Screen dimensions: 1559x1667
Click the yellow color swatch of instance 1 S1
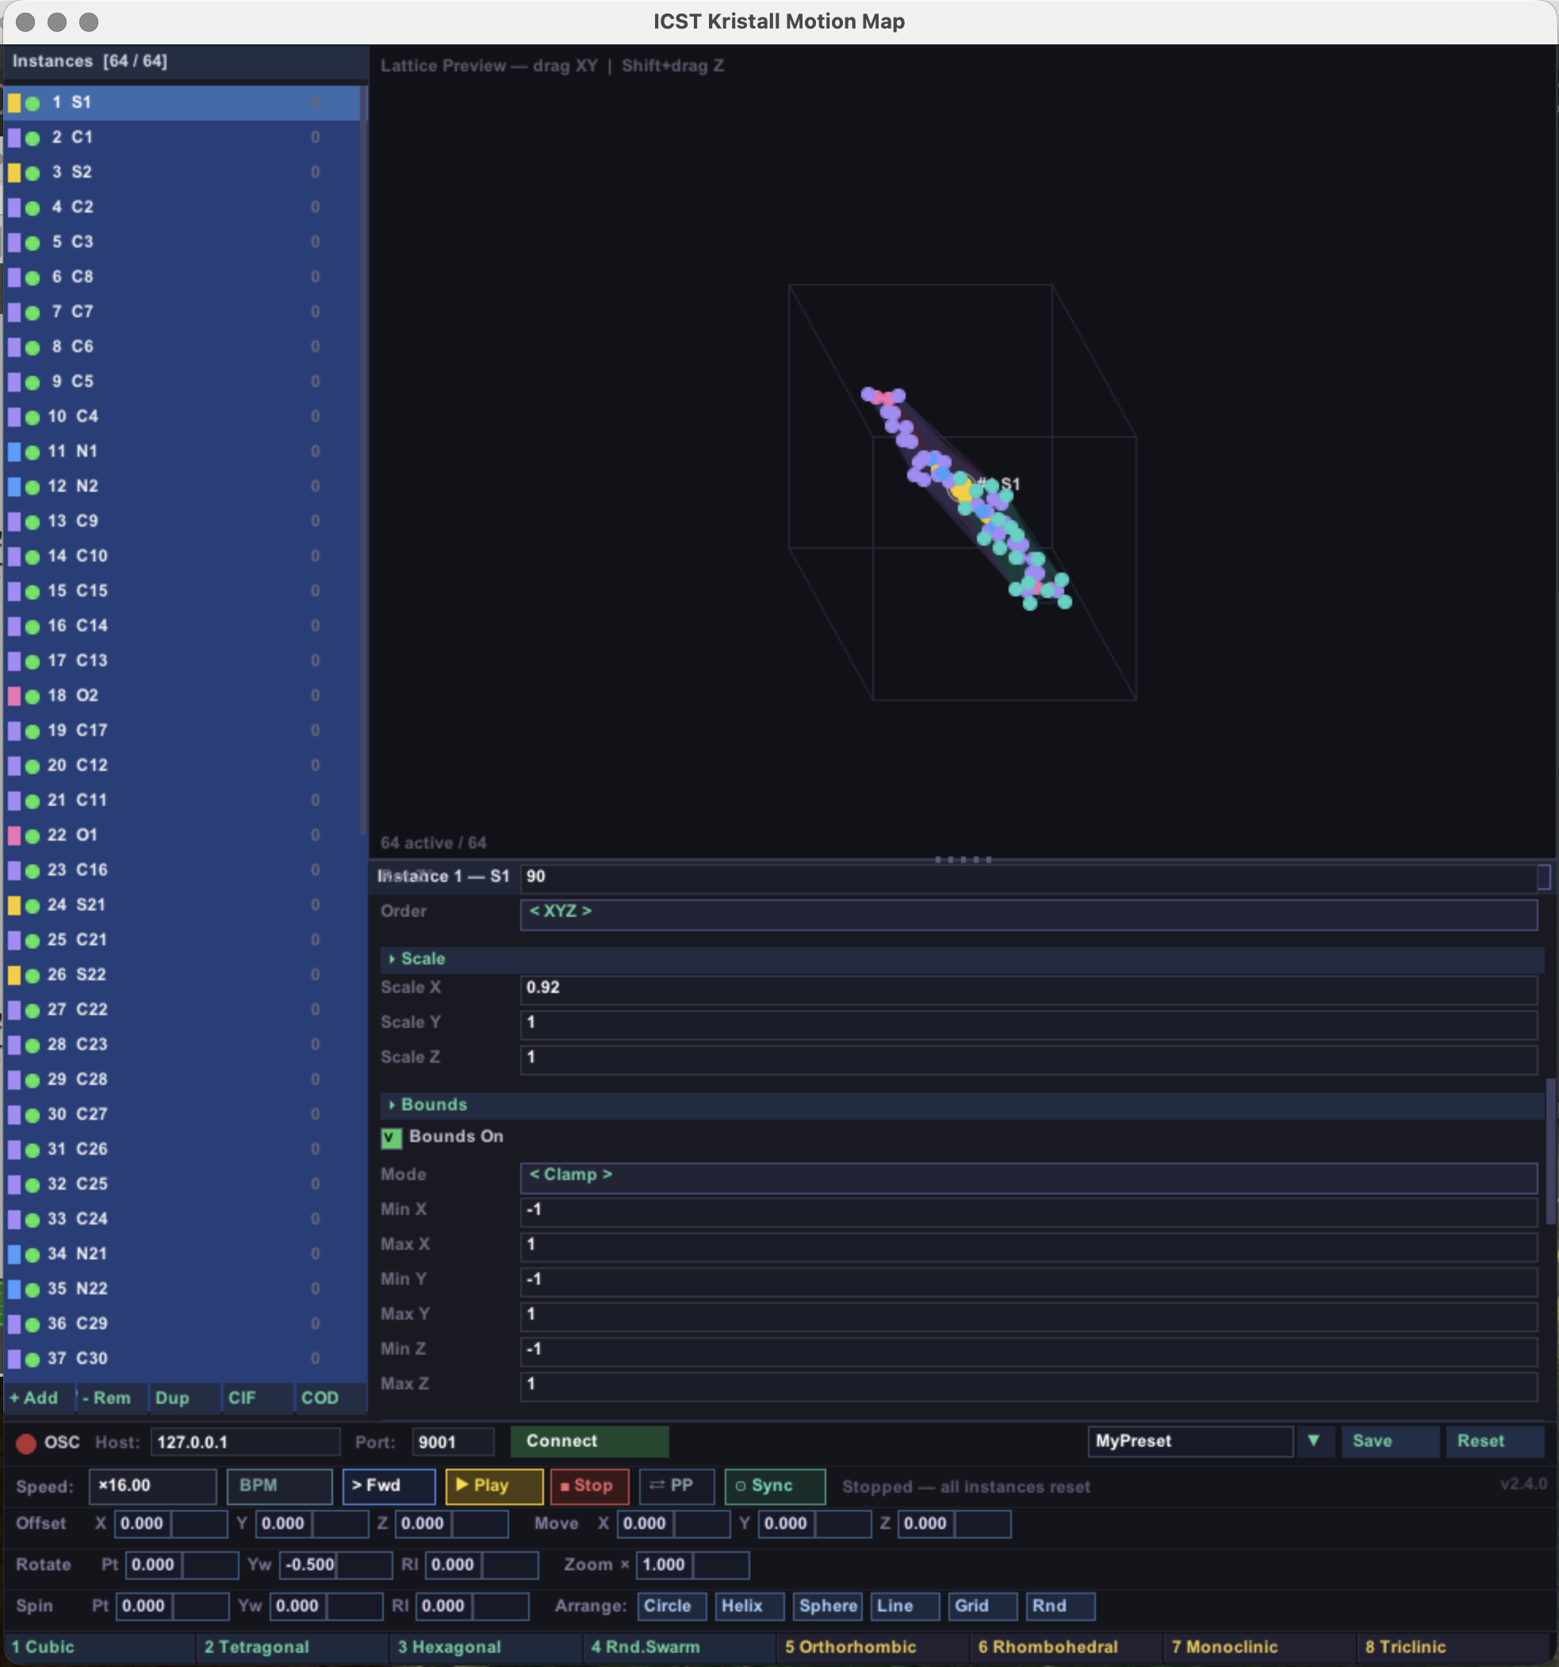click(14, 103)
